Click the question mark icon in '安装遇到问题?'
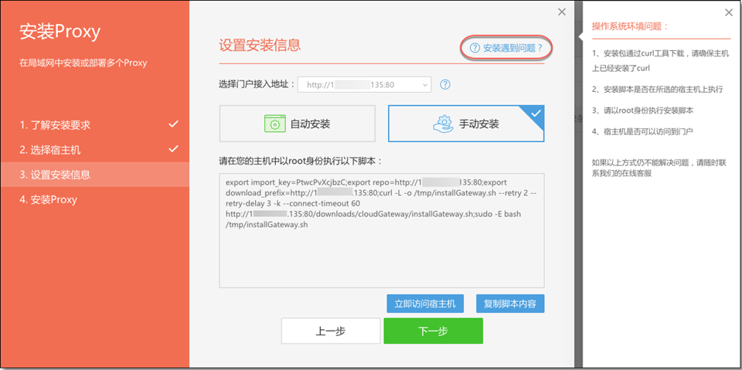This screenshot has height=370, width=742. 475,48
